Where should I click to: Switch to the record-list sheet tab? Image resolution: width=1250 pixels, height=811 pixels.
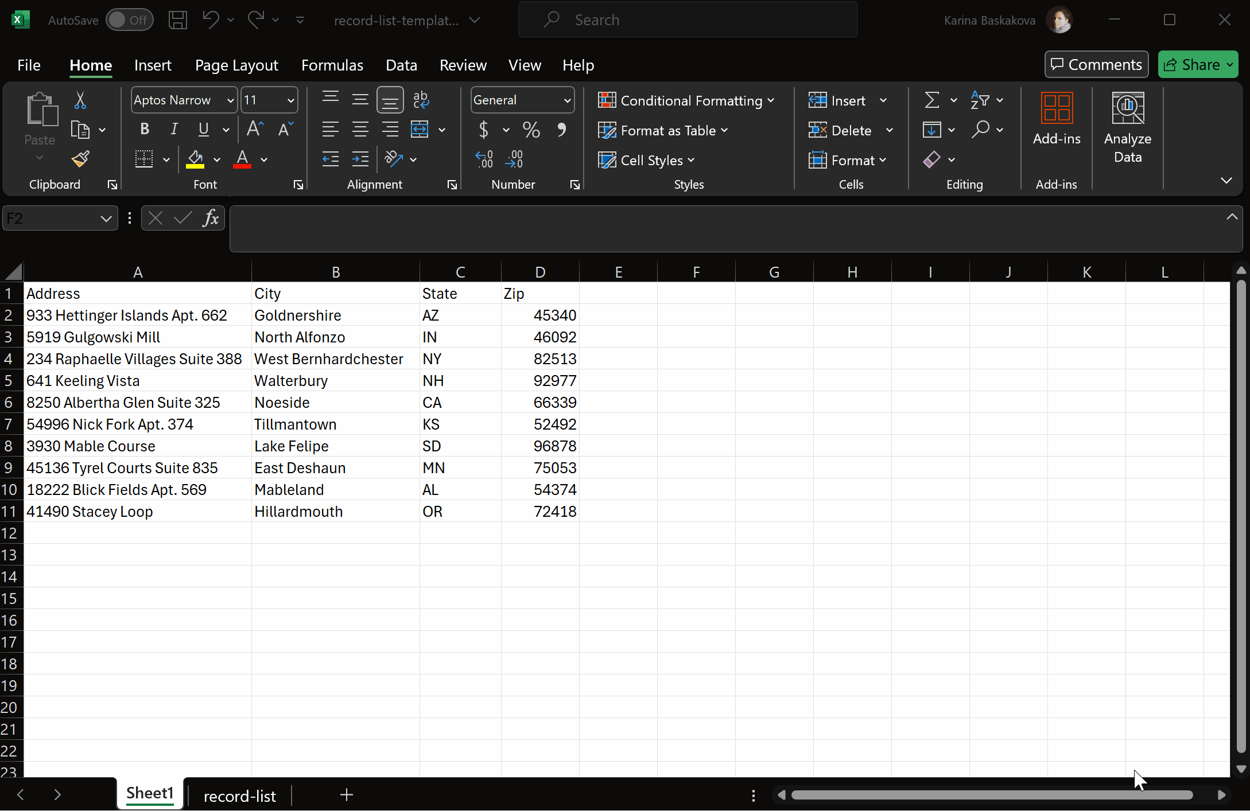tap(239, 796)
